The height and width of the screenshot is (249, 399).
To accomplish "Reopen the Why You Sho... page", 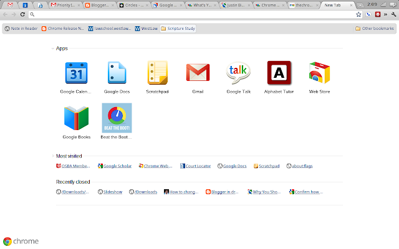I will 264,192.
